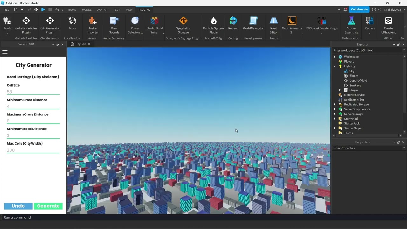Open the Avatar Importer tool

coord(93,25)
